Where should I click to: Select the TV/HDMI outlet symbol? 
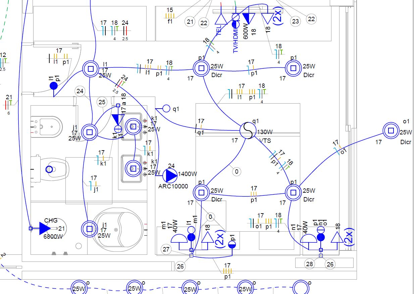236,20
